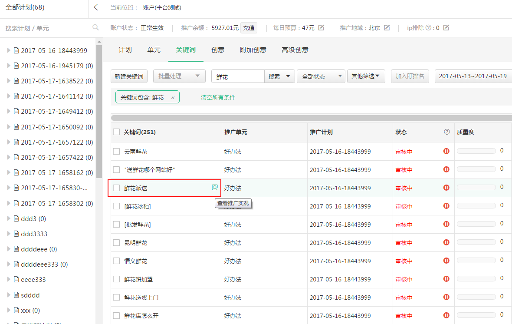The height and width of the screenshot is (324, 512).
Task: Edit the promotion region 北京 pencil icon
Action: 387,28
